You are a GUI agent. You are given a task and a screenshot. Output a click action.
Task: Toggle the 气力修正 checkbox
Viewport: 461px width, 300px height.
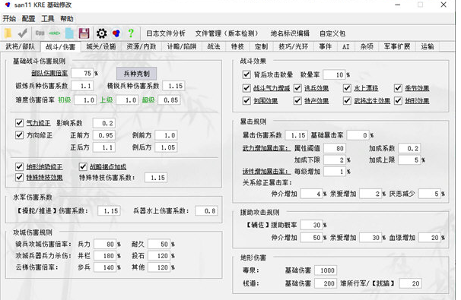point(20,123)
